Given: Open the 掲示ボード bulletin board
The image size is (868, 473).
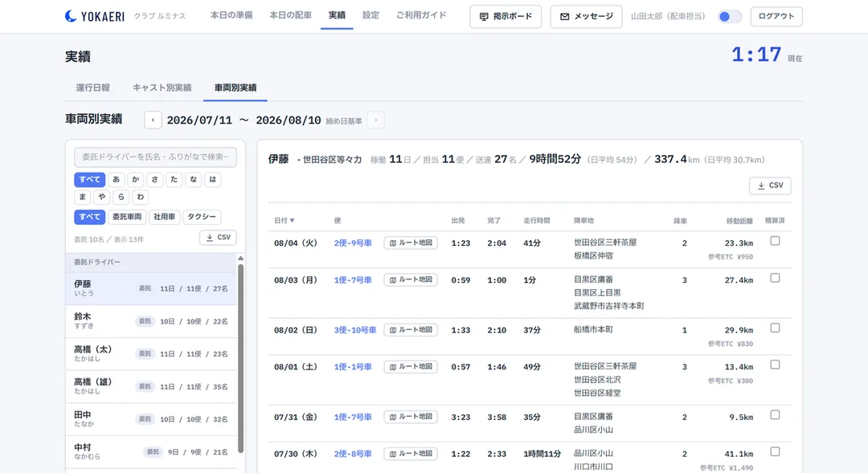Looking at the screenshot, I should pos(506,17).
